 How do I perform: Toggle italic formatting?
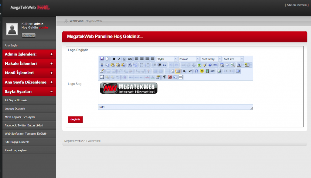(x=119, y=59)
